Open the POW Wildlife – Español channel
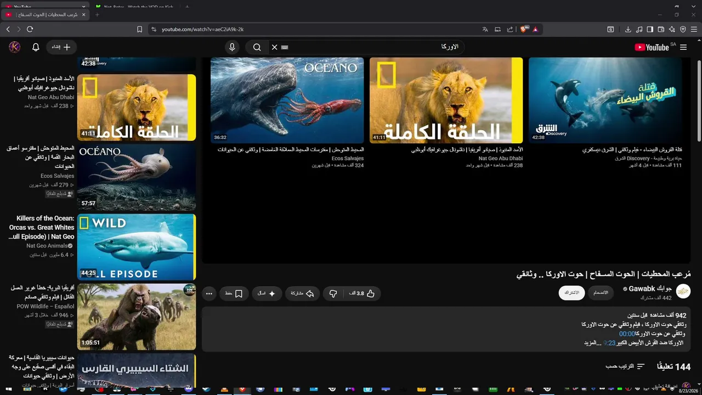 point(46,307)
